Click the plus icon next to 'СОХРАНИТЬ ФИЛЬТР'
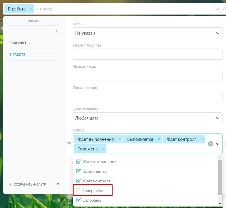The width and height of the screenshot is (226, 208). [x=10, y=184]
